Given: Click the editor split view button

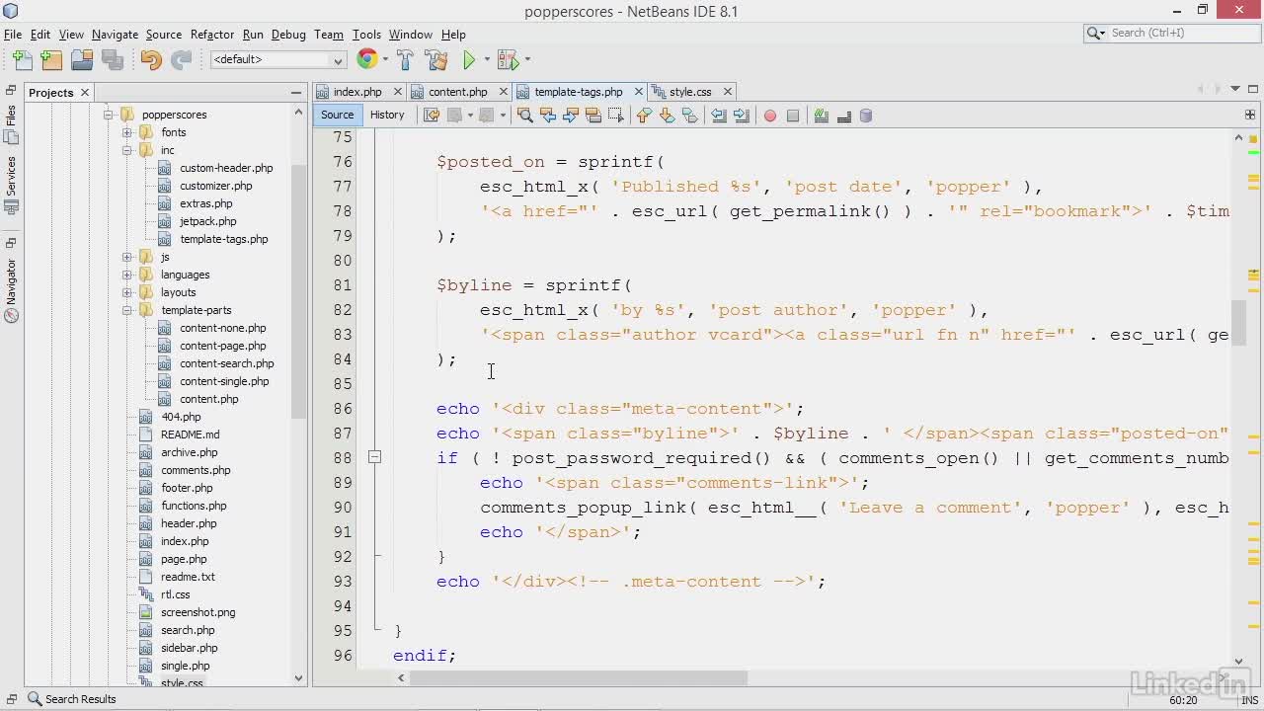Looking at the screenshot, I should pos(1249,116).
